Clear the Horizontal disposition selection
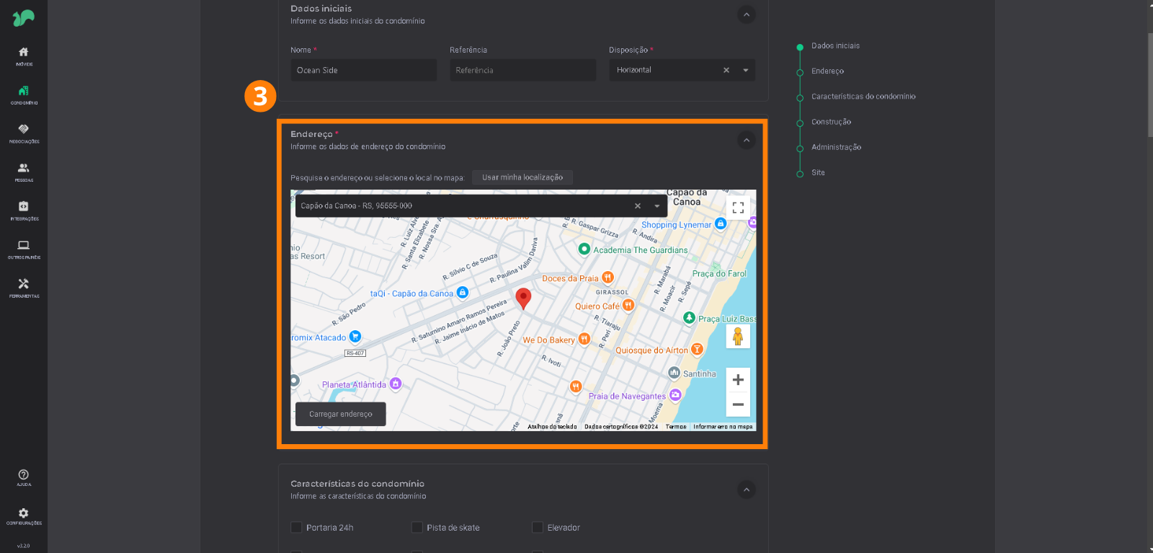Image resolution: width=1153 pixels, height=553 pixels. 726,70
